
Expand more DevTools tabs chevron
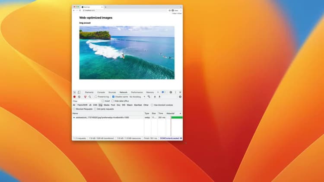(x=158, y=92)
